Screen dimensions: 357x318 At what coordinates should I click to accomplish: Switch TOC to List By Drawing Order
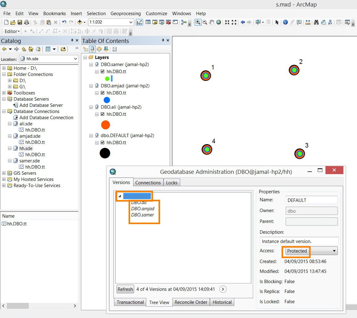click(x=86, y=49)
